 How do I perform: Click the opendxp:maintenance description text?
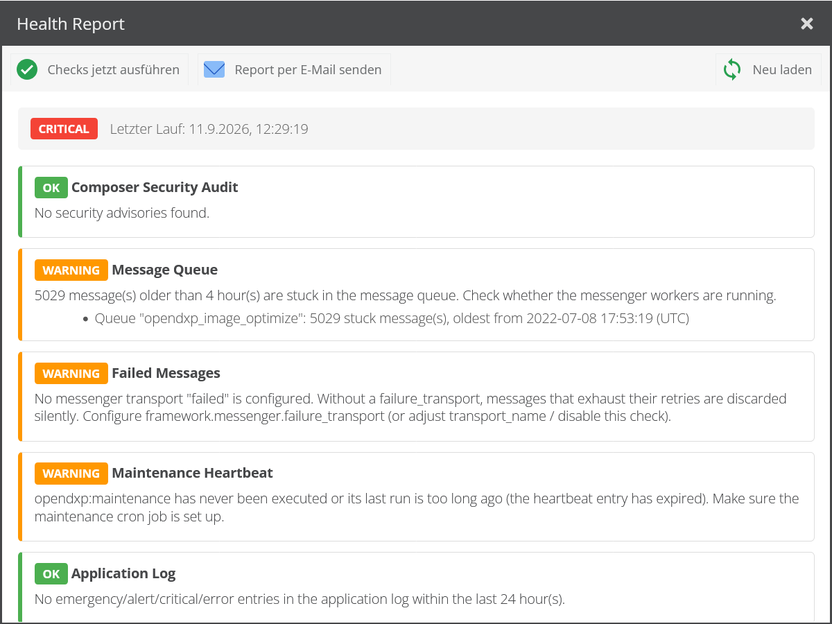coord(417,508)
